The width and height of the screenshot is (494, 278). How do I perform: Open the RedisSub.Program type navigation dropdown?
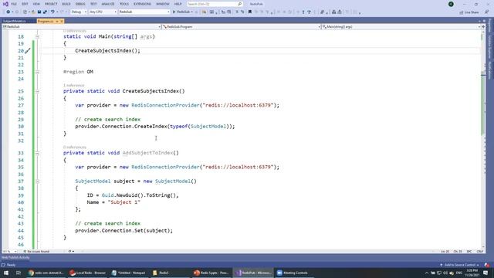tap(241, 27)
